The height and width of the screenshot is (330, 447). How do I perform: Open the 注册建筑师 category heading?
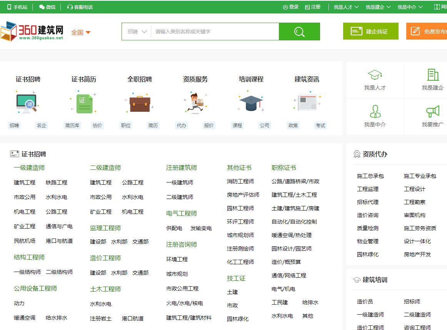(x=182, y=168)
